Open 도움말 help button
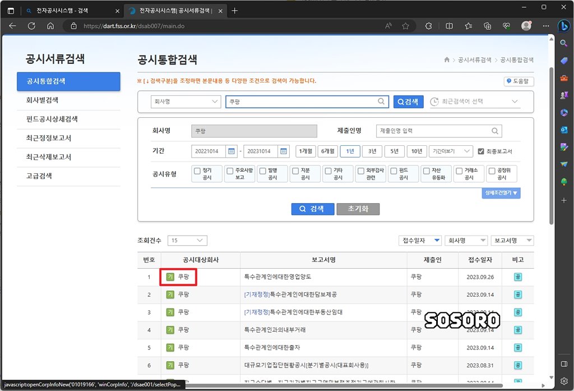Viewport: 574px width, 391px height. click(519, 81)
